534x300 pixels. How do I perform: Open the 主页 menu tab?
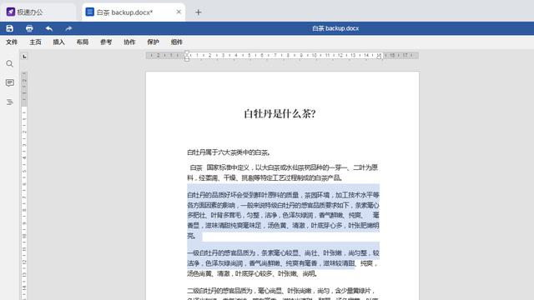pos(35,42)
